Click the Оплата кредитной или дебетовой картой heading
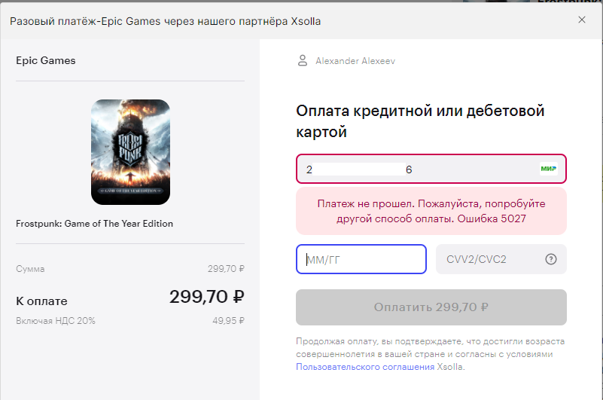603x400 pixels. tap(420, 121)
